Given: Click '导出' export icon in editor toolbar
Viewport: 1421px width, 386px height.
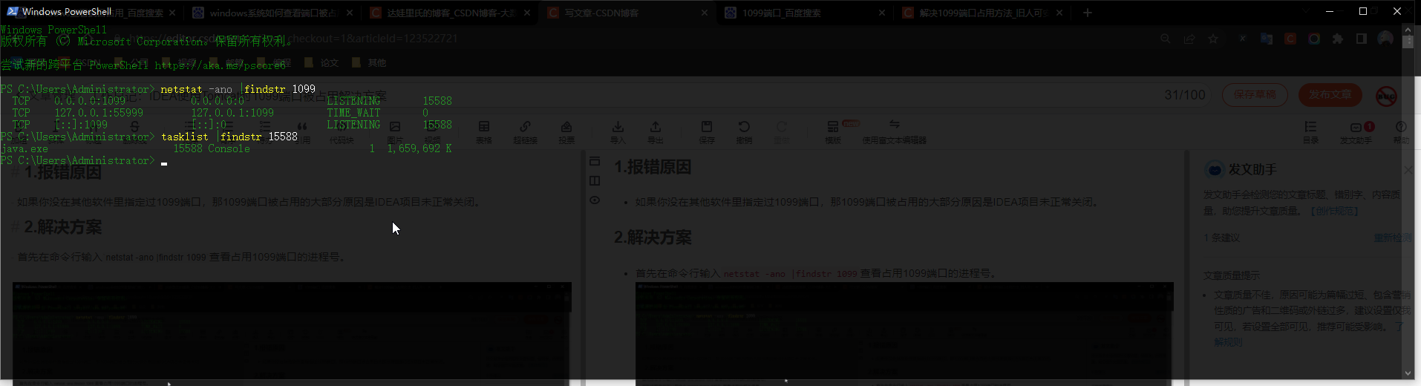Looking at the screenshot, I should (655, 132).
